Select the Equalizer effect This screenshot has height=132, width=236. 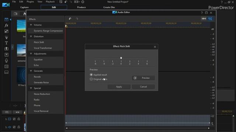[x=46, y=59]
